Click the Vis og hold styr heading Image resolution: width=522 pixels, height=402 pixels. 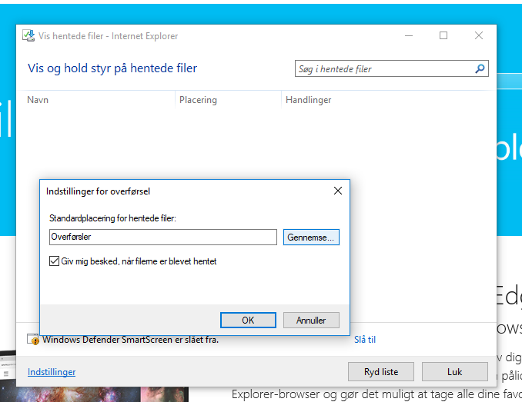112,68
